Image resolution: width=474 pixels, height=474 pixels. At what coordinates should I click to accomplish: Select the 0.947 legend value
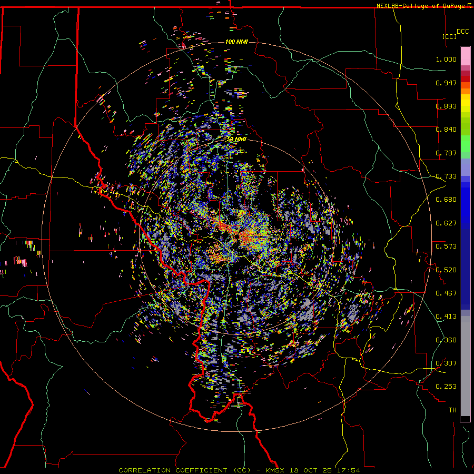446,83
